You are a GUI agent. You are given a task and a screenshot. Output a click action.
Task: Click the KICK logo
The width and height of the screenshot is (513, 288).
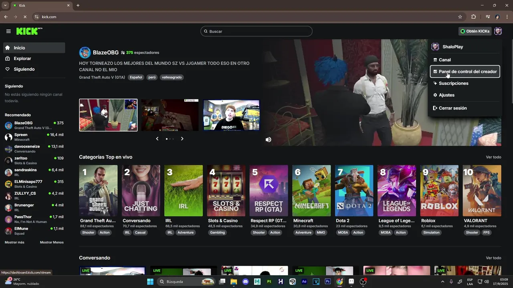29,31
